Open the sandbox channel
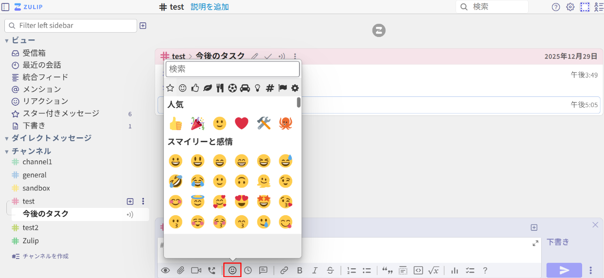 click(x=36, y=188)
